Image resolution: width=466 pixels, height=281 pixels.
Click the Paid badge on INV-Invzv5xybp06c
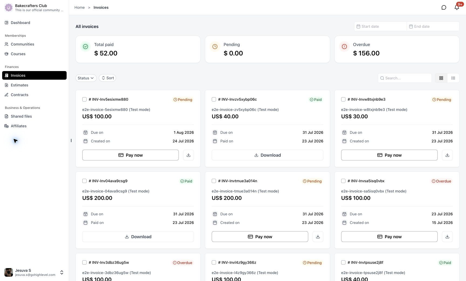(x=316, y=100)
